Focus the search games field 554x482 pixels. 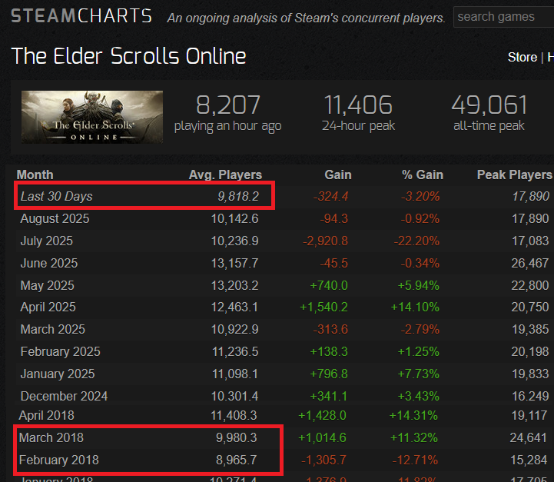pyautogui.click(x=503, y=17)
